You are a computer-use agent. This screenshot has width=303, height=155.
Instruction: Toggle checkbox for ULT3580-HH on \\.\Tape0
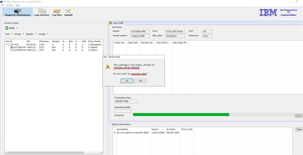[x=12, y=47]
